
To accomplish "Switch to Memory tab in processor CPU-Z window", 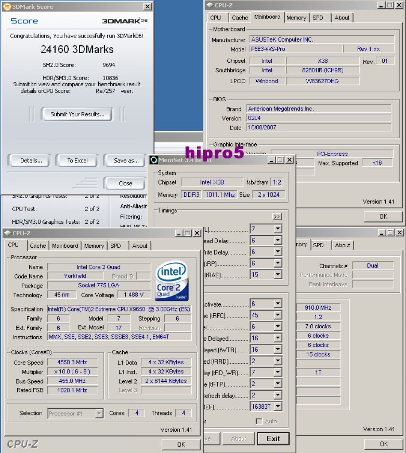I will [x=94, y=246].
